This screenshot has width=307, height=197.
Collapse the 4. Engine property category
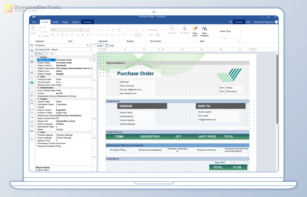(36, 99)
